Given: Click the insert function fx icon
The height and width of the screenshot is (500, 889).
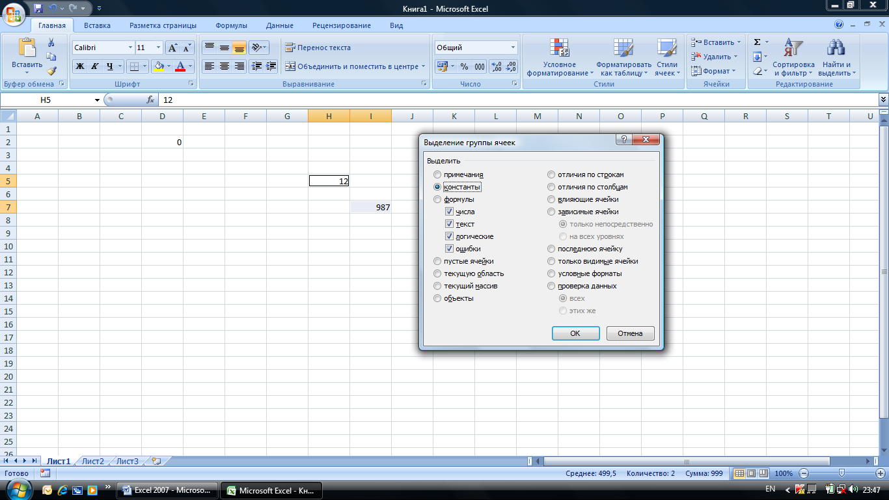Looking at the screenshot, I should click(x=150, y=100).
